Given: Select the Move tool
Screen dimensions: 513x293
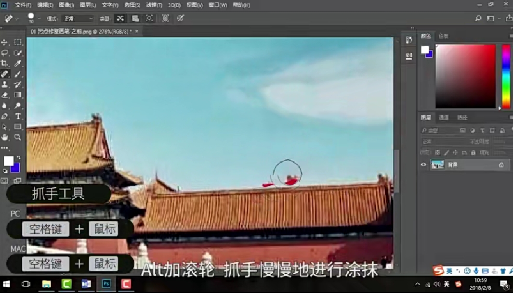Looking at the screenshot, I should (x=5, y=42).
